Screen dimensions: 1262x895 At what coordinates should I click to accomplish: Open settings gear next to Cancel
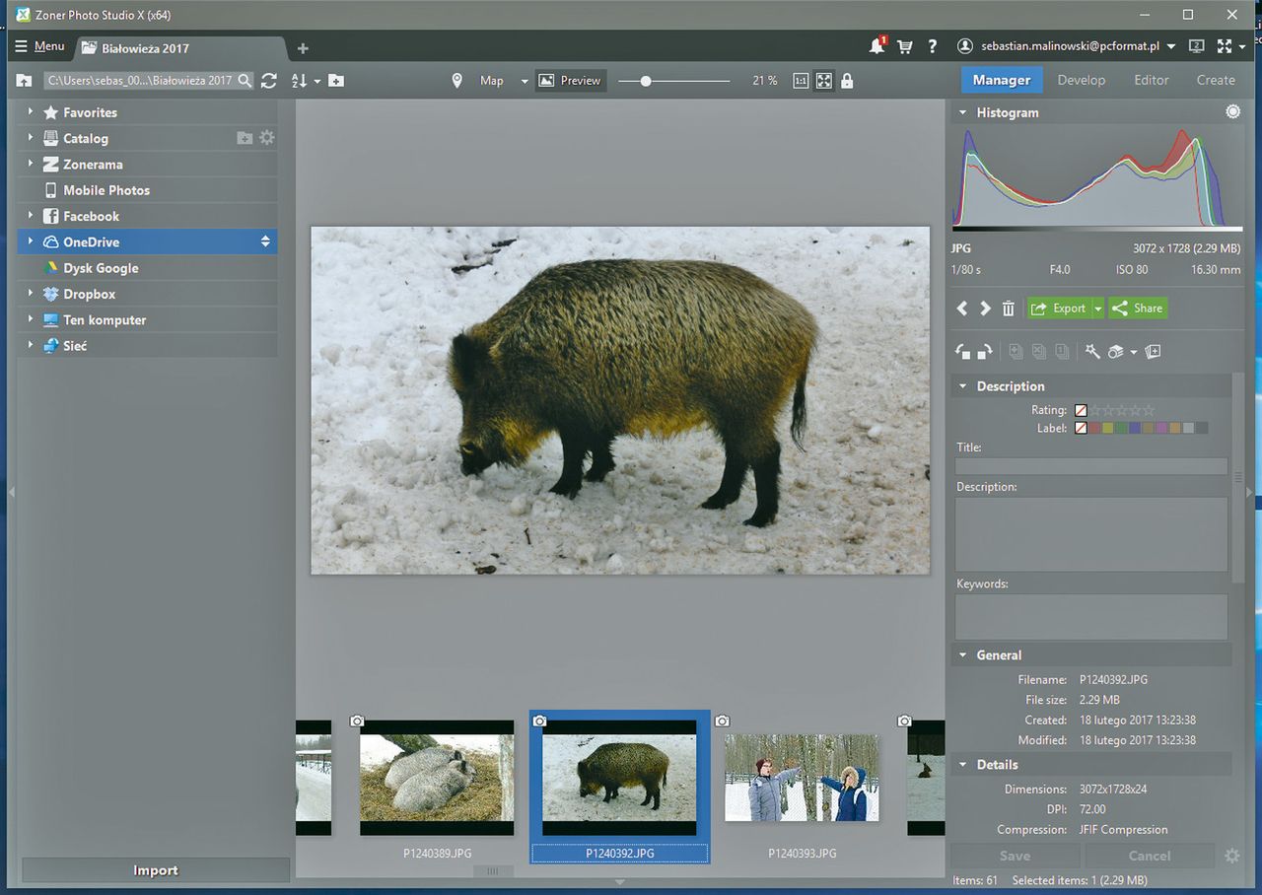click(1232, 856)
